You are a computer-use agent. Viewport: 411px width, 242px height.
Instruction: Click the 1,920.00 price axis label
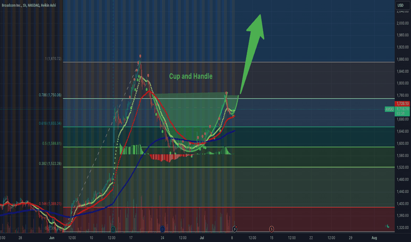pyautogui.click(x=403, y=48)
